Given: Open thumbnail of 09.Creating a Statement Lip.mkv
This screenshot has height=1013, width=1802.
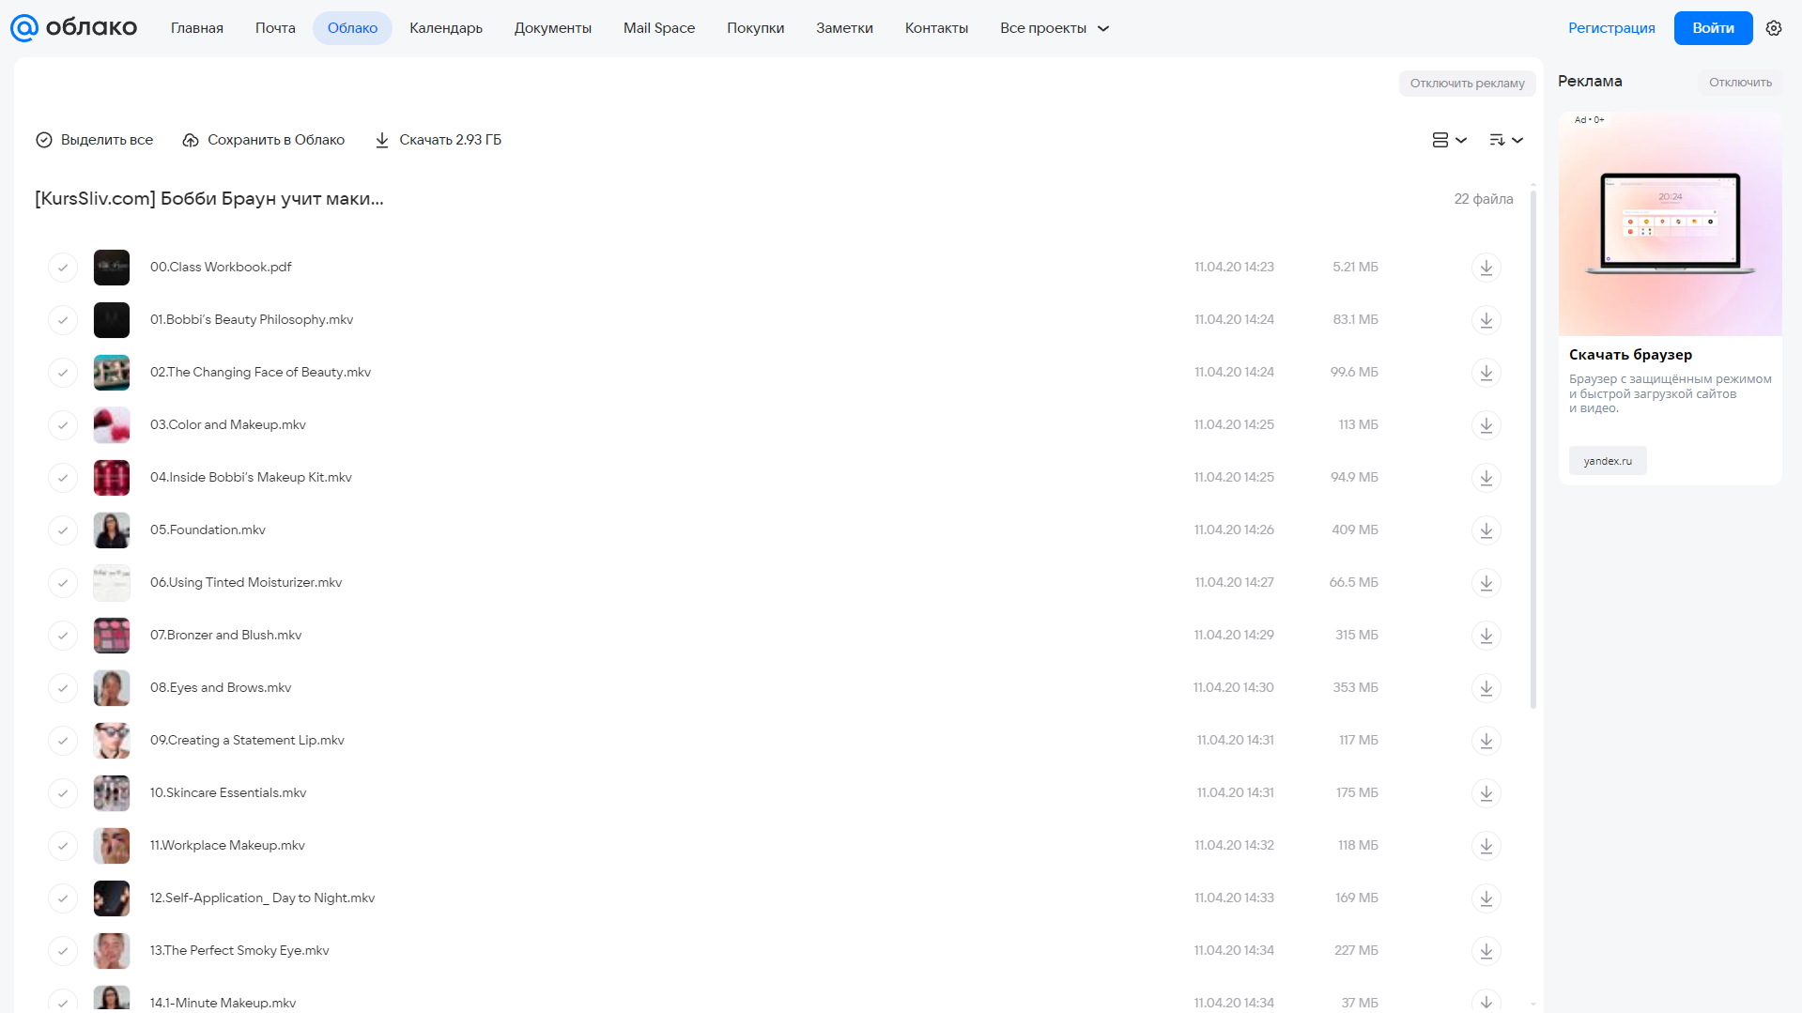Looking at the screenshot, I should (112, 741).
